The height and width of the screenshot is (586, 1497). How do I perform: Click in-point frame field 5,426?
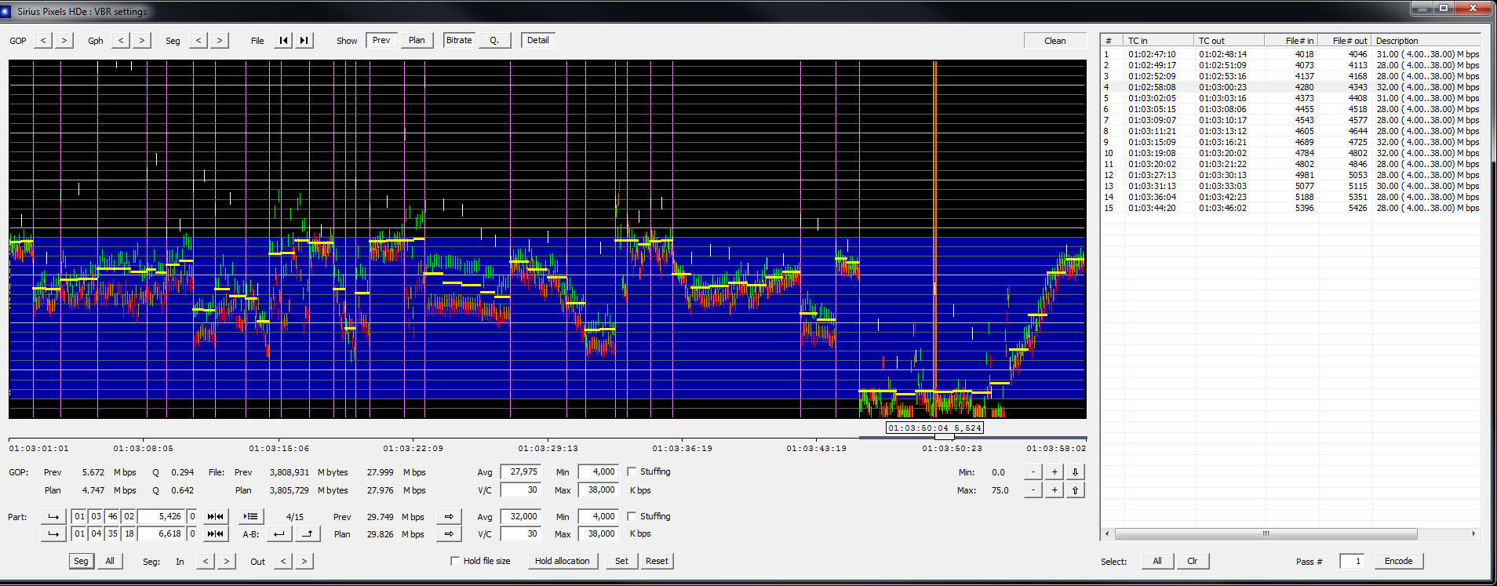[x=162, y=516]
